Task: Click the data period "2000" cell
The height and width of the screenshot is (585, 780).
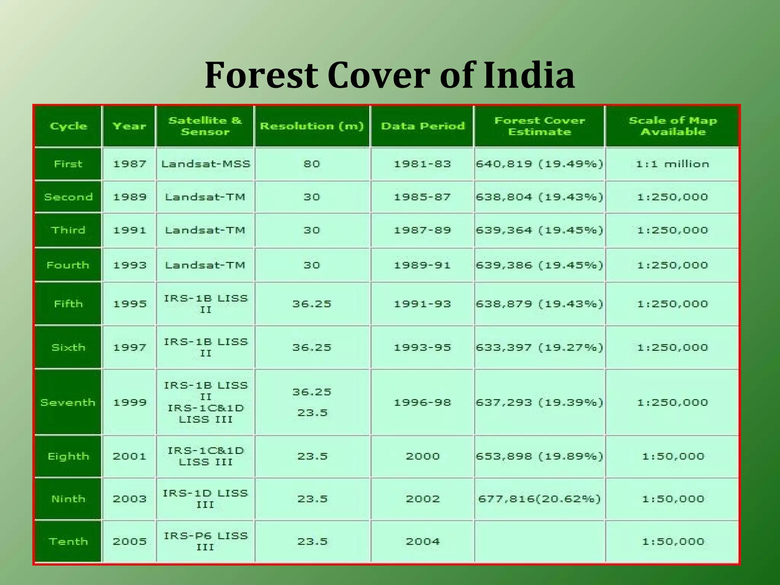Action: pos(422,456)
